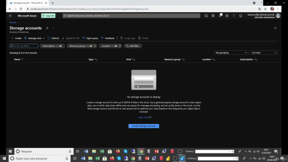Open the Resource group == all filter pill
The image size is (288, 162).
(x=81, y=46)
